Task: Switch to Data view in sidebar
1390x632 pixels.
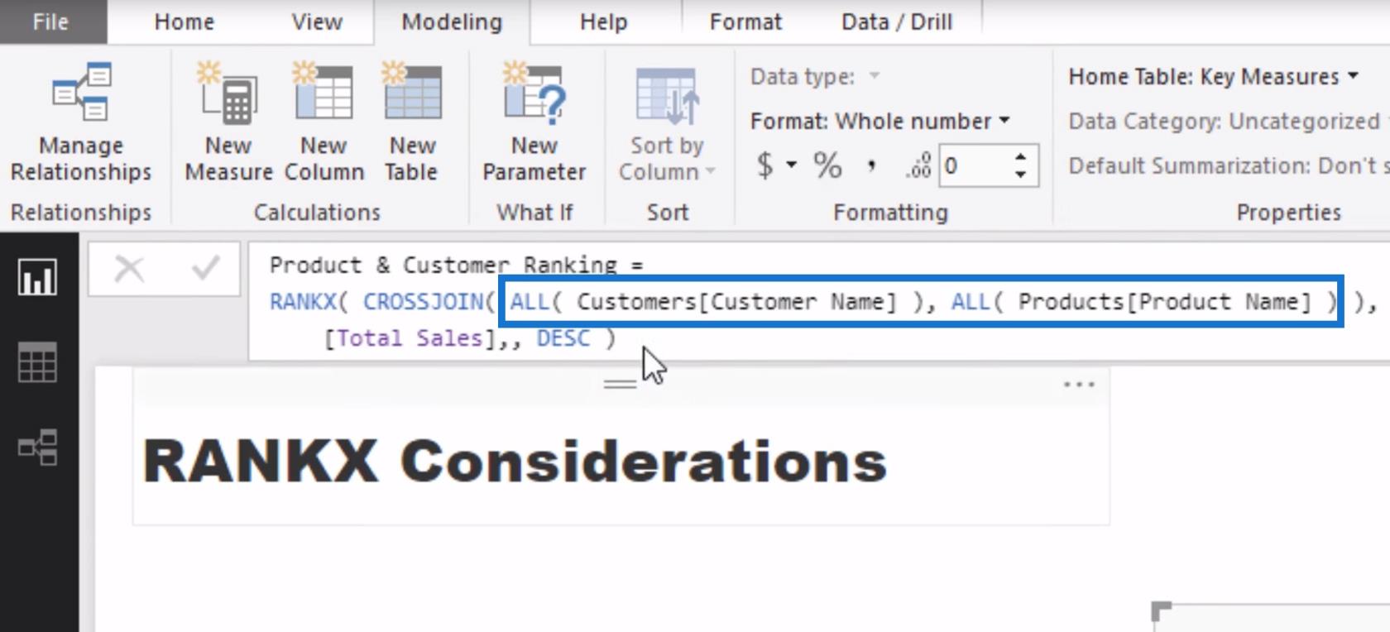Action: (38, 362)
